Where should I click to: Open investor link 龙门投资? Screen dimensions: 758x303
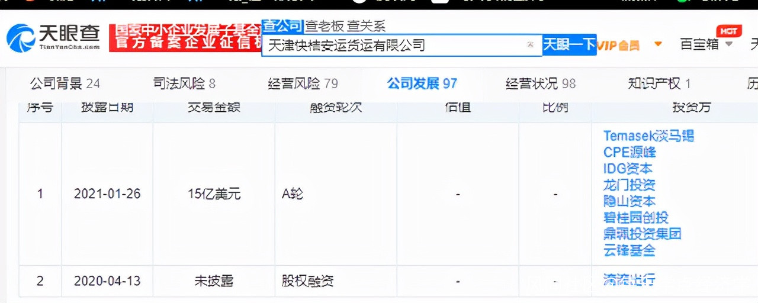tap(629, 185)
